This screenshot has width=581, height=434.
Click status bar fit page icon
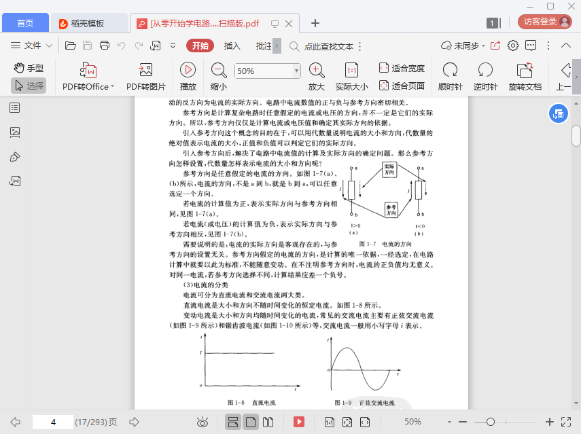(x=347, y=422)
